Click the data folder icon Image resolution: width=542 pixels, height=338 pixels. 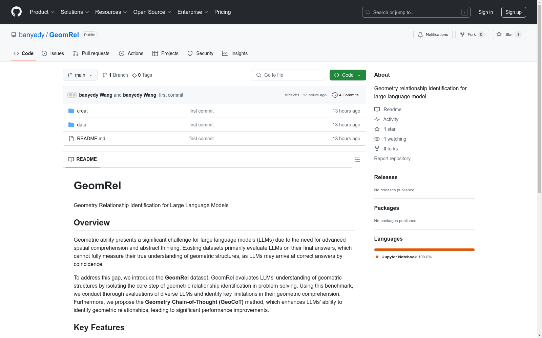pos(71,125)
